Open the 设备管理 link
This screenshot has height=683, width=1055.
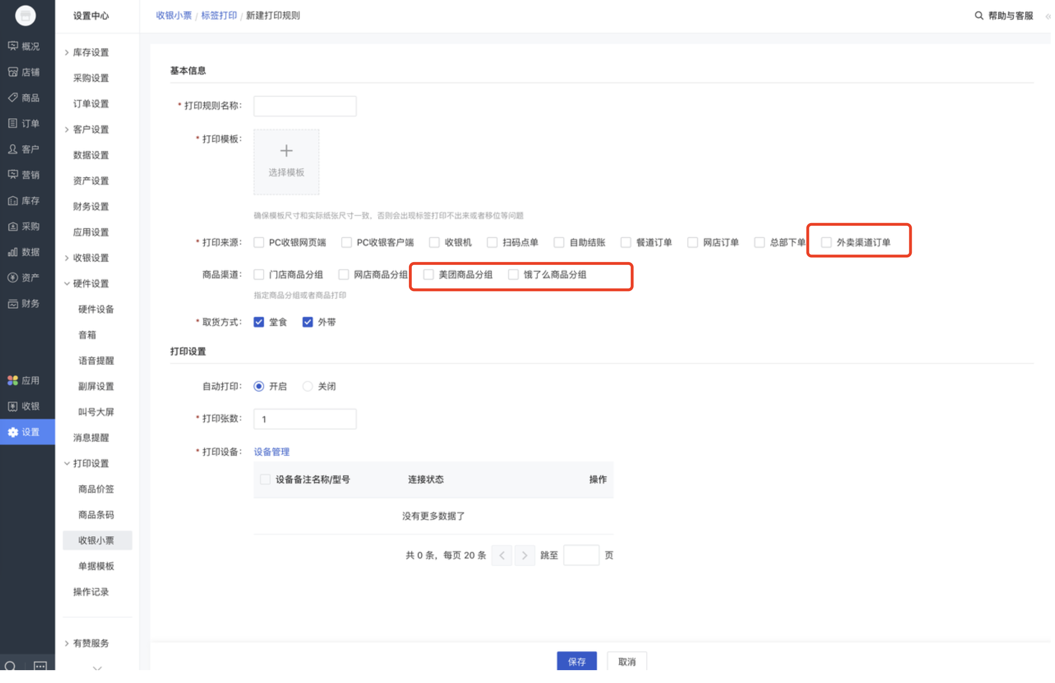pos(271,452)
